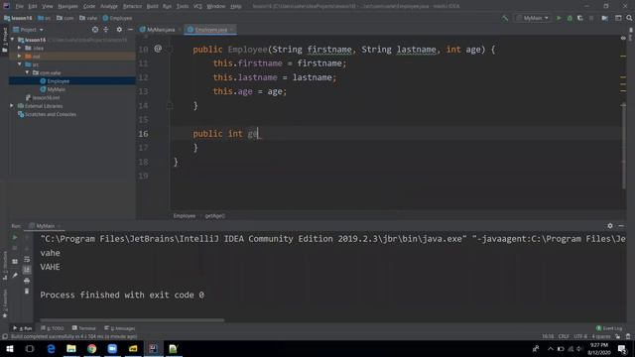This screenshot has width=635, height=357.
Task: Click the Update/VCS icon next to Stop
Action: click(604, 18)
